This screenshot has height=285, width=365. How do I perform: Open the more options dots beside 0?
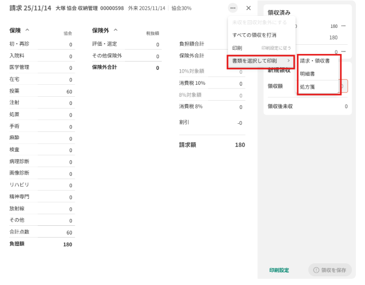coord(343,52)
